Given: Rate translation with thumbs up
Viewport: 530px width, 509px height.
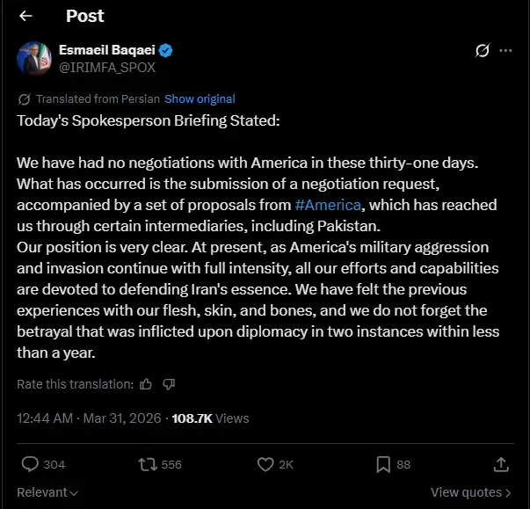Looking at the screenshot, I should [146, 384].
